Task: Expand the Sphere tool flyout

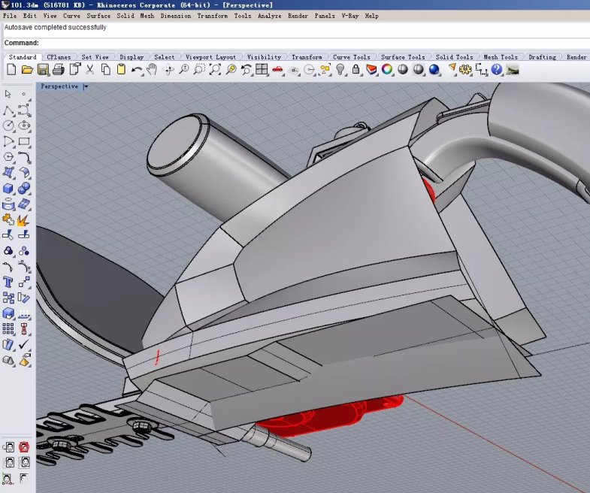Action: point(24,189)
